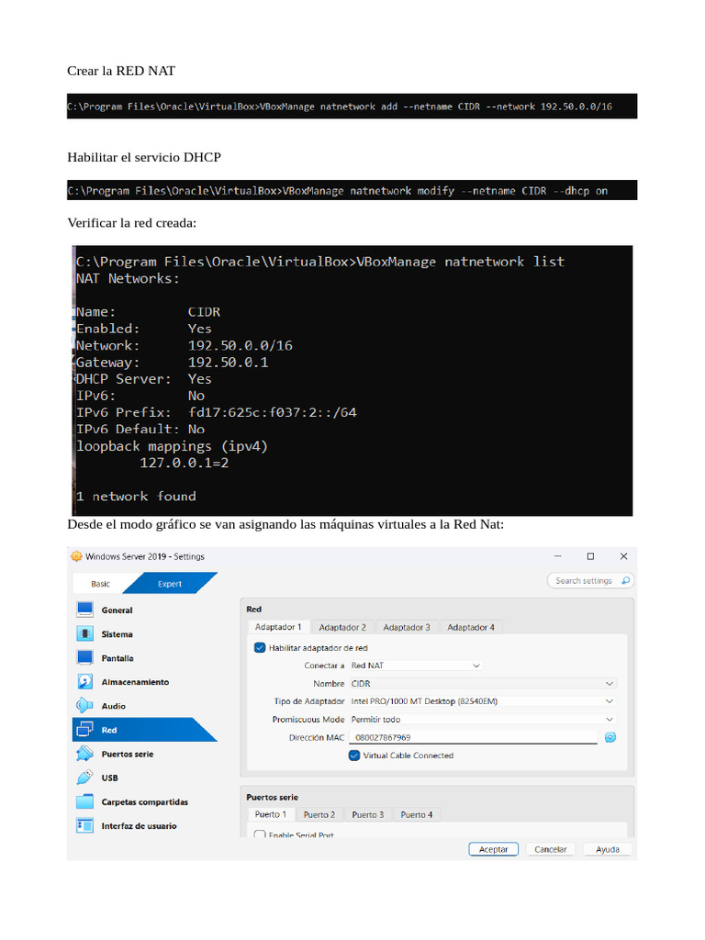The width and height of the screenshot is (705, 940).
Task: Switch to the Expert mode tab
Action: tap(170, 584)
